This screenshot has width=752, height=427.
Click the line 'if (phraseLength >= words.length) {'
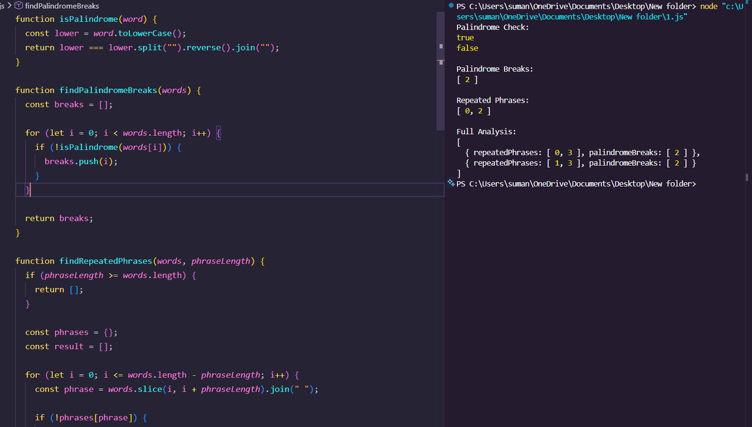[110, 275]
